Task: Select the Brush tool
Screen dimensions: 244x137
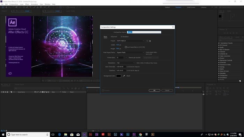Action: pyautogui.click(x=35, y=7)
